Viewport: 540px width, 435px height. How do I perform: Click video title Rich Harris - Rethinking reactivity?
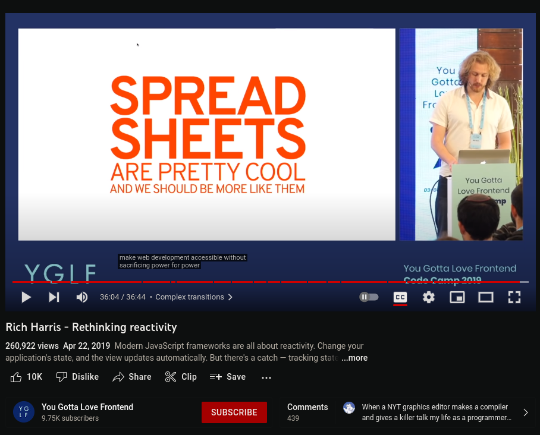91,327
